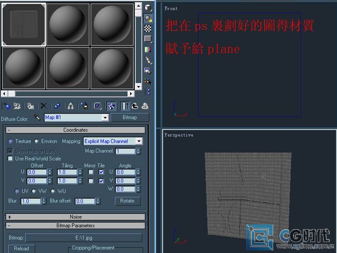This screenshot has height=253, width=337.
Task: Collapse the Bitmap Parameters rollout
Action: [76, 225]
